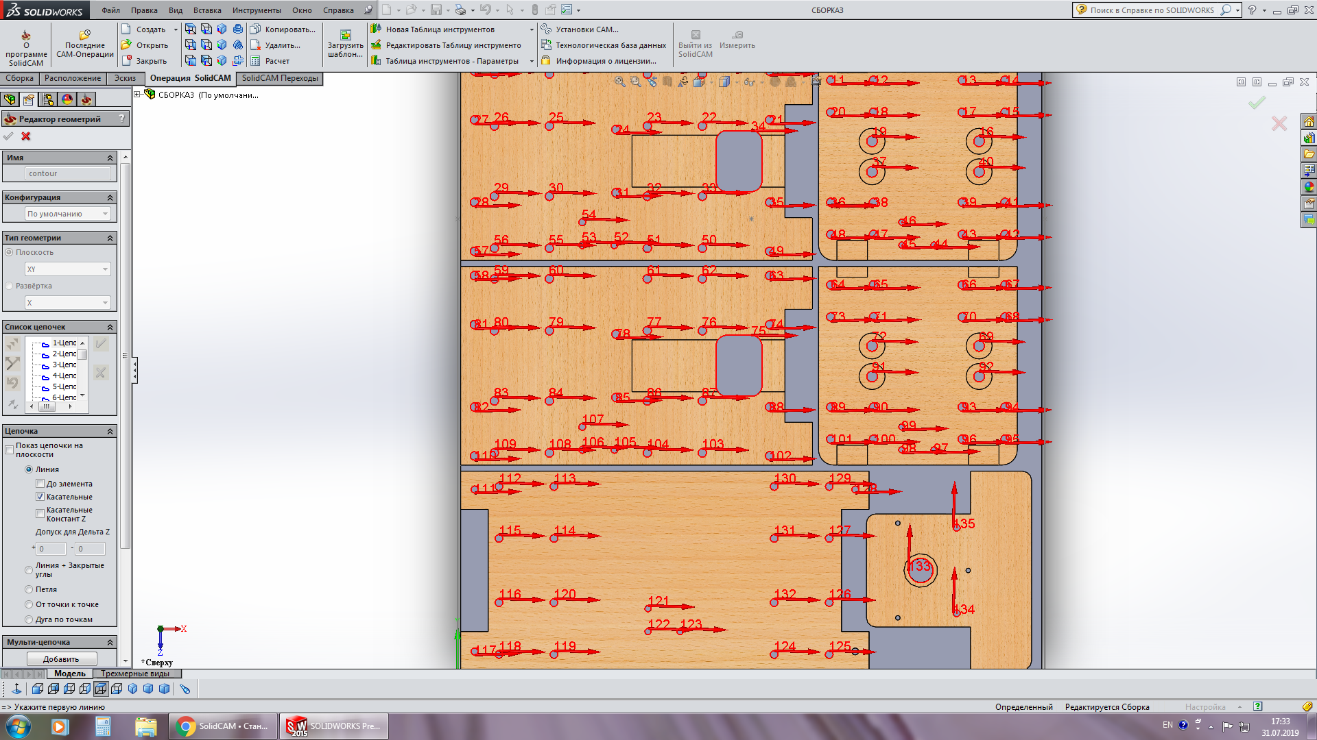Screen dimensions: 1317x740
Task: Switch to SolidCAM Переходы tab
Action: (280, 78)
